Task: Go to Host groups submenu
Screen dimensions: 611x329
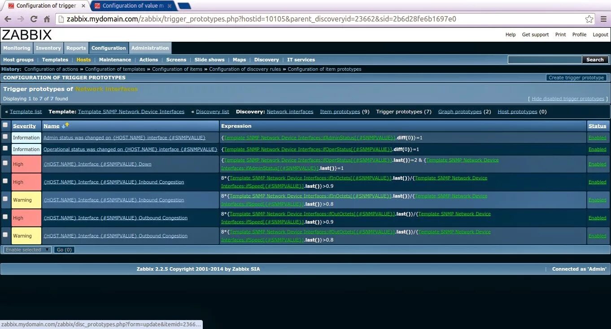Action: click(x=18, y=60)
